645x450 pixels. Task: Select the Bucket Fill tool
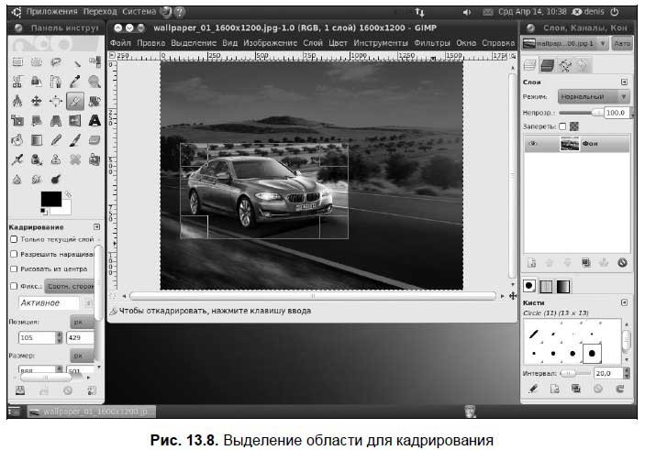17,140
